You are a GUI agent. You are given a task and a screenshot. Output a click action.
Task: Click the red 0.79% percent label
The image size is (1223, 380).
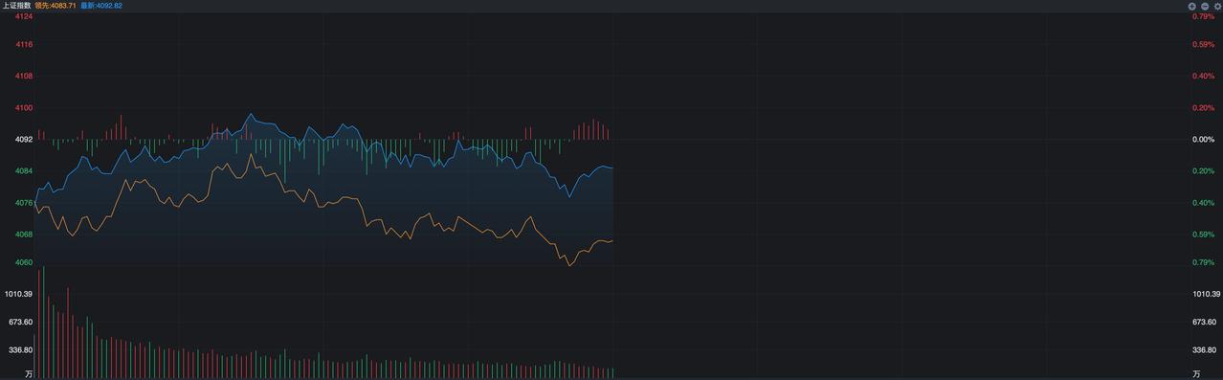click(x=1204, y=16)
